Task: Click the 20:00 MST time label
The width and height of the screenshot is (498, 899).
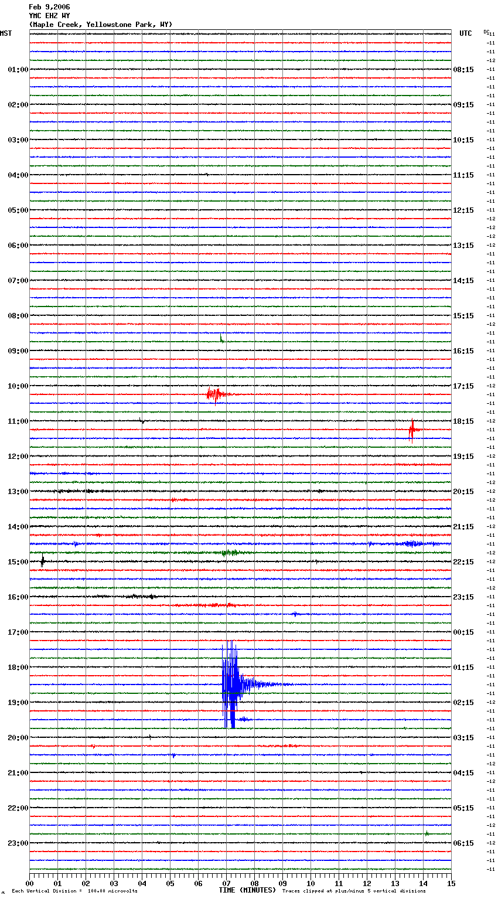Action: [x=18, y=738]
